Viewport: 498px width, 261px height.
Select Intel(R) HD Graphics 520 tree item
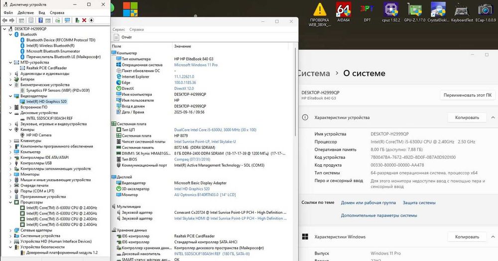click(46, 102)
